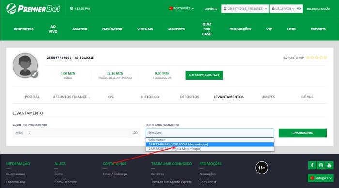Open the Desportos menu
339x188 pixels.
tap(24, 29)
